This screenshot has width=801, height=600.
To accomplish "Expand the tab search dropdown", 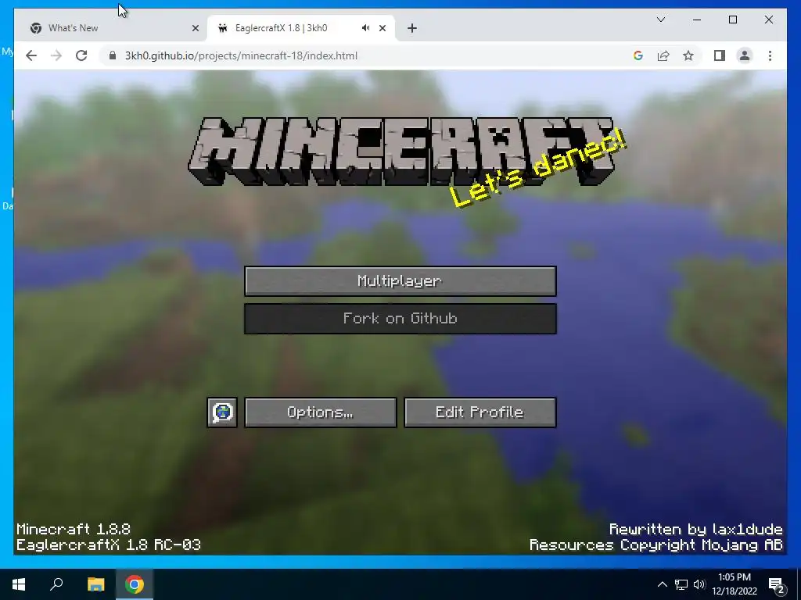I will (660, 20).
